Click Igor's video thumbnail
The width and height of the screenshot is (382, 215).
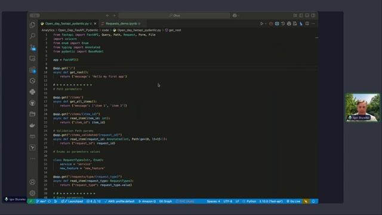click(x=362, y=107)
